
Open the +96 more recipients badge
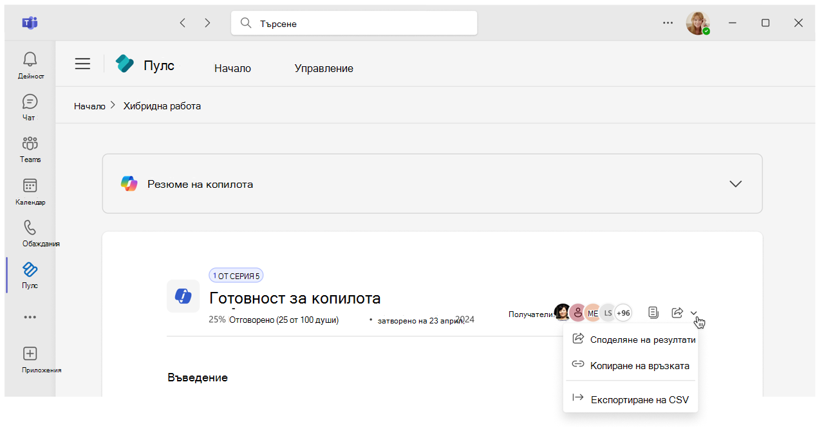623,313
